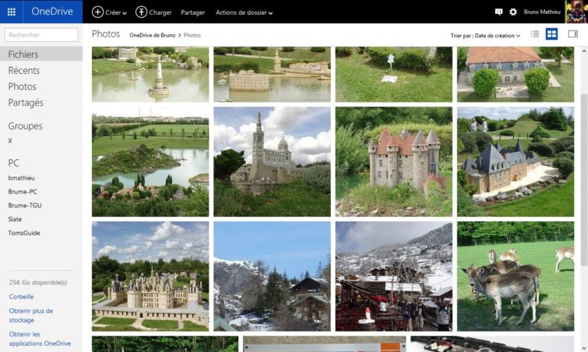Screen dimensions: 588x352
Task: Switch to thumbnail grid view
Action: [x=551, y=34]
